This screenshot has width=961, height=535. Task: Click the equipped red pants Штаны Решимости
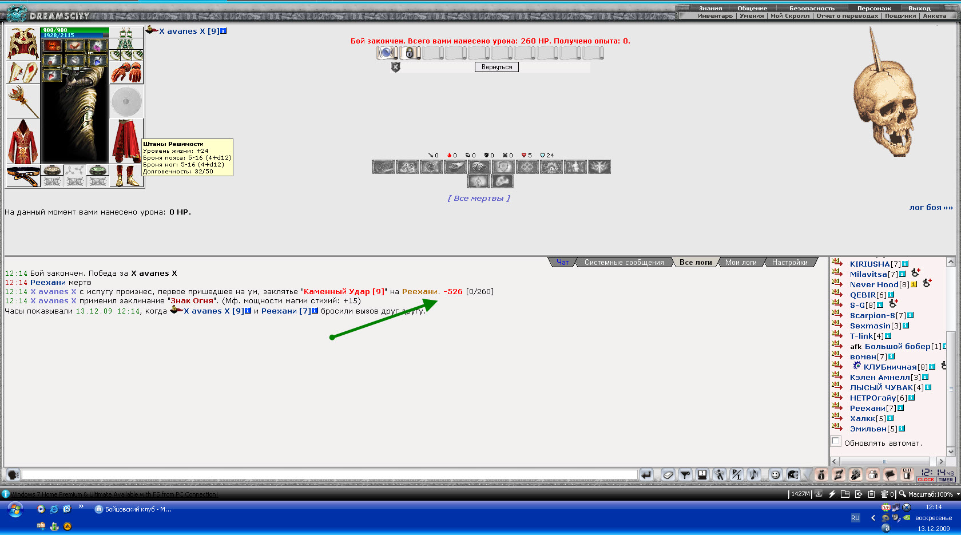(x=126, y=141)
